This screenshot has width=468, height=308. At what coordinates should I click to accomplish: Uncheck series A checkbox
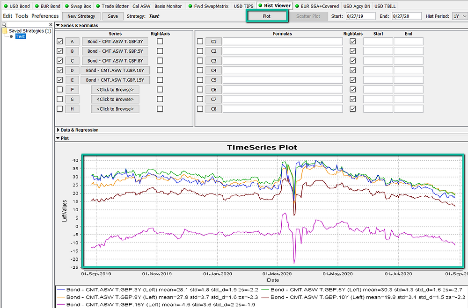tap(60, 42)
